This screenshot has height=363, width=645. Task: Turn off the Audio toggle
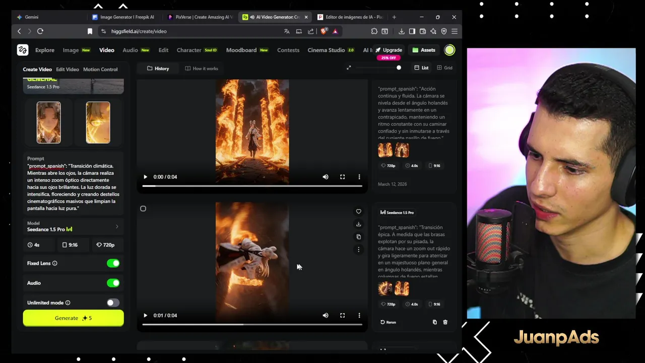tap(113, 283)
